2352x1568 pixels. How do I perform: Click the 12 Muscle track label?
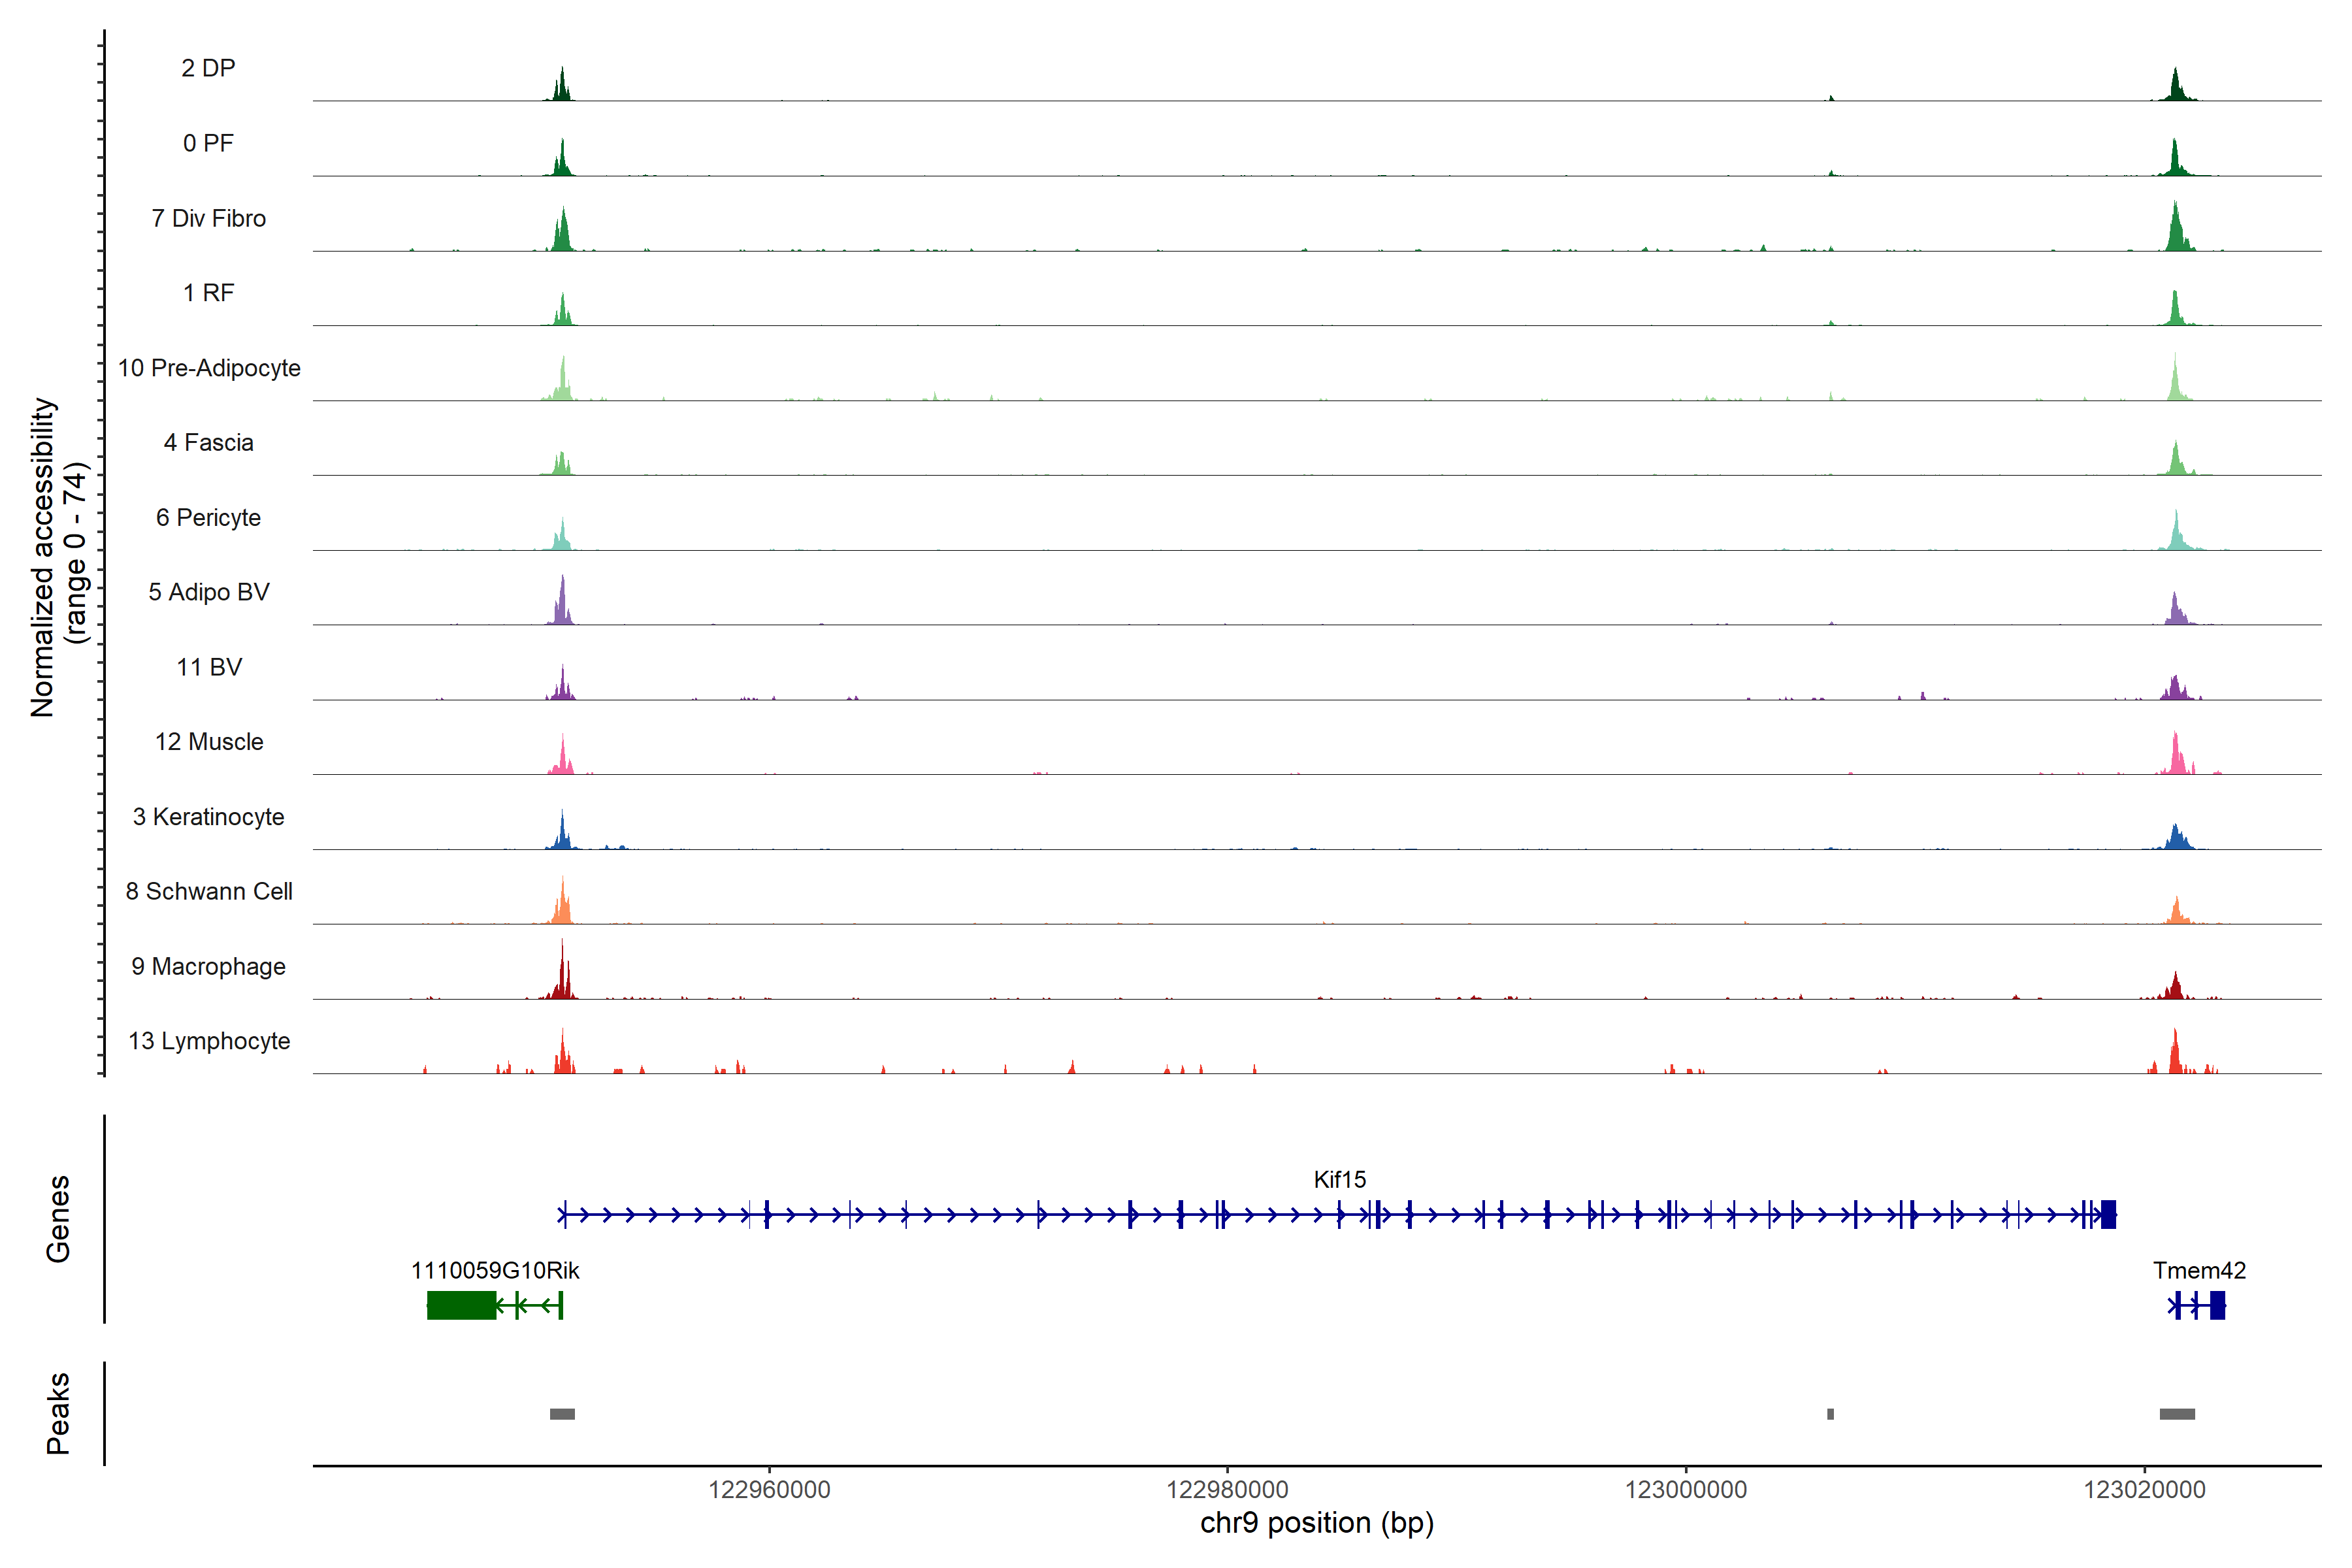coord(209,742)
